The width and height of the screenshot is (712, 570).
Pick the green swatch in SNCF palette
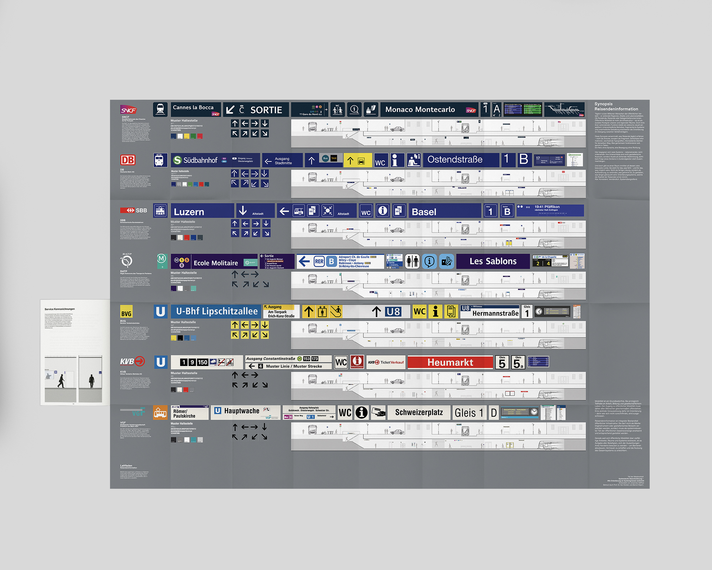pyautogui.click(x=193, y=136)
